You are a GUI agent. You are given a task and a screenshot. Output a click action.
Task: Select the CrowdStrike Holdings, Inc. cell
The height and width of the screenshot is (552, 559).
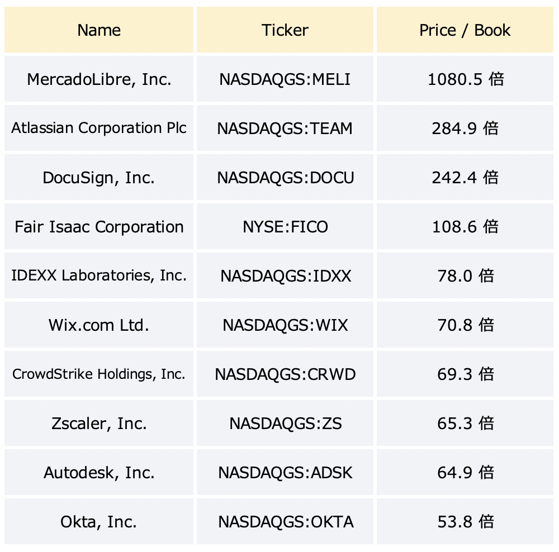click(99, 374)
